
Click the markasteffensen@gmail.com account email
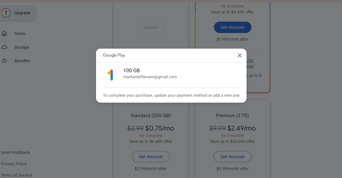pyautogui.click(x=150, y=77)
